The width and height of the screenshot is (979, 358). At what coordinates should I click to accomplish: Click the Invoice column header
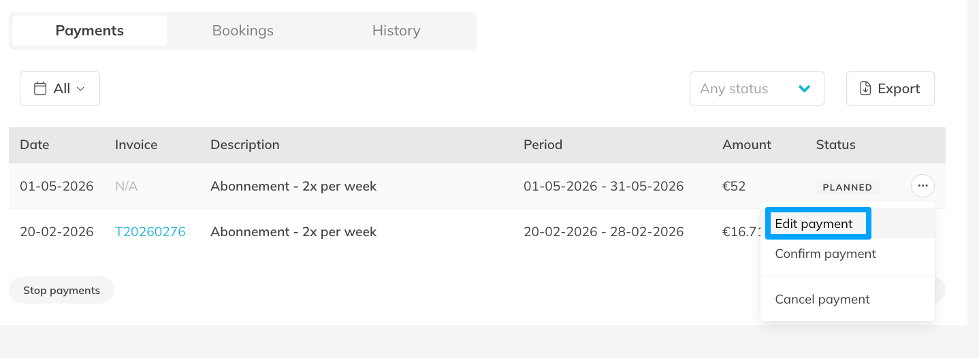(x=136, y=145)
